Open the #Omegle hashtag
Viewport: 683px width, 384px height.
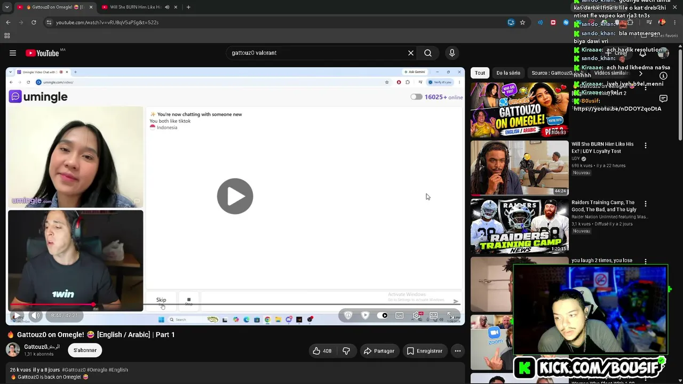coord(97,370)
